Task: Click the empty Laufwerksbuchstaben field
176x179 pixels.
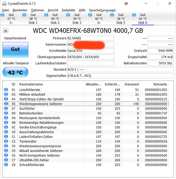Action: pos(91,63)
